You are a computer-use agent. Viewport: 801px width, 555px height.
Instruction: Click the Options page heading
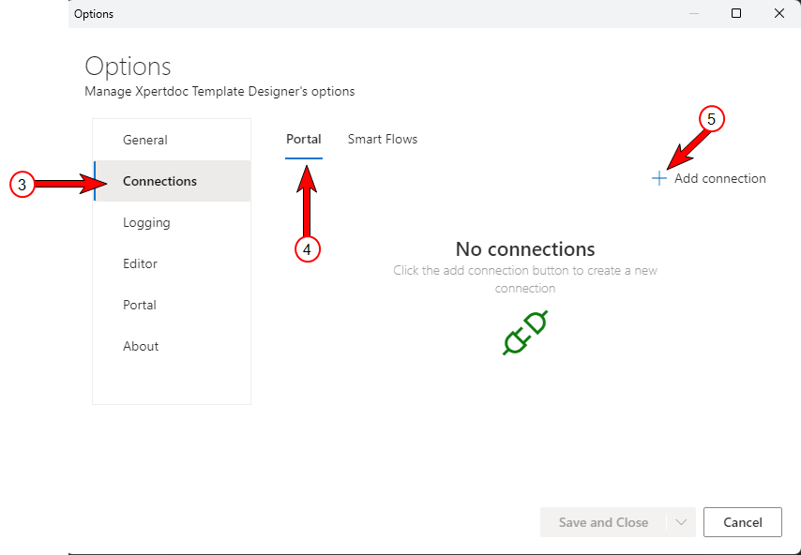[128, 67]
